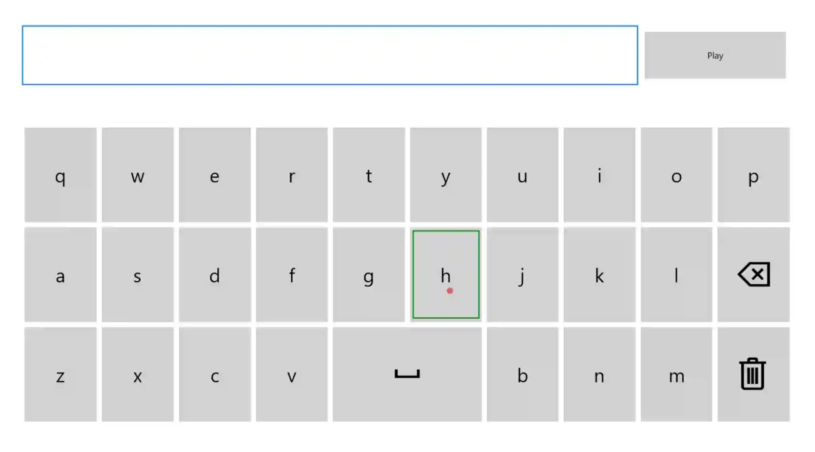Focus the text input field
The height and width of the screenshot is (452, 815).
click(330, 55)
